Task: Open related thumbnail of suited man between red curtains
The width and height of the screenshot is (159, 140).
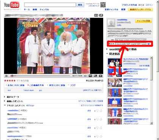Action: pos(115,93)
